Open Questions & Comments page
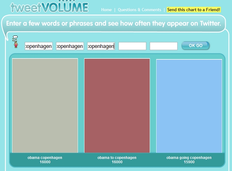The height and width of the screenshot is (171, 232). 140,10
